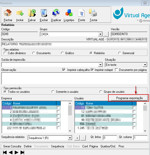Go to the first record
Image resolution: width=150 pixels, height=155 pixels.
tap(5, 152)
